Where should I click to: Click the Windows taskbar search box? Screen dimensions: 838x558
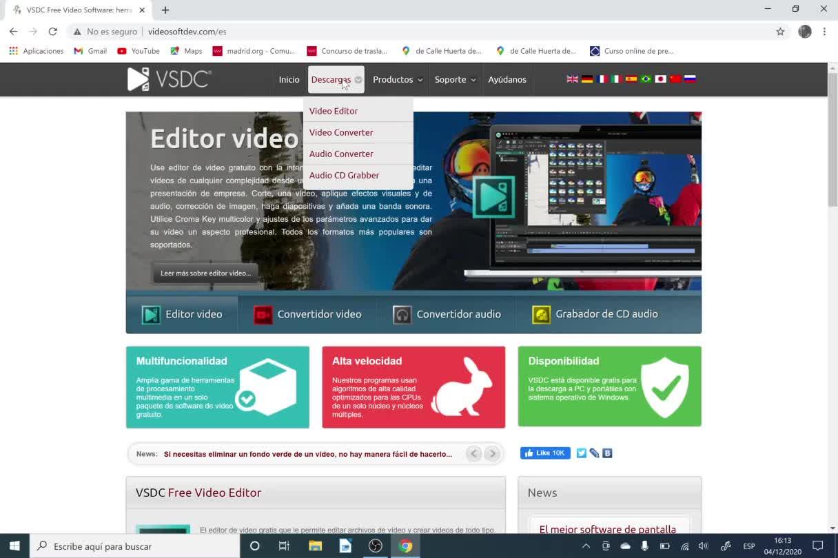[134, 546]
